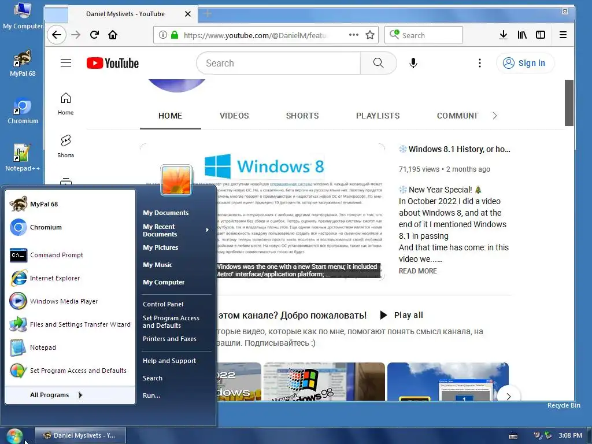Switch to the COMMUNITY channel tab
592x444 pixels.
click(457, 116)
